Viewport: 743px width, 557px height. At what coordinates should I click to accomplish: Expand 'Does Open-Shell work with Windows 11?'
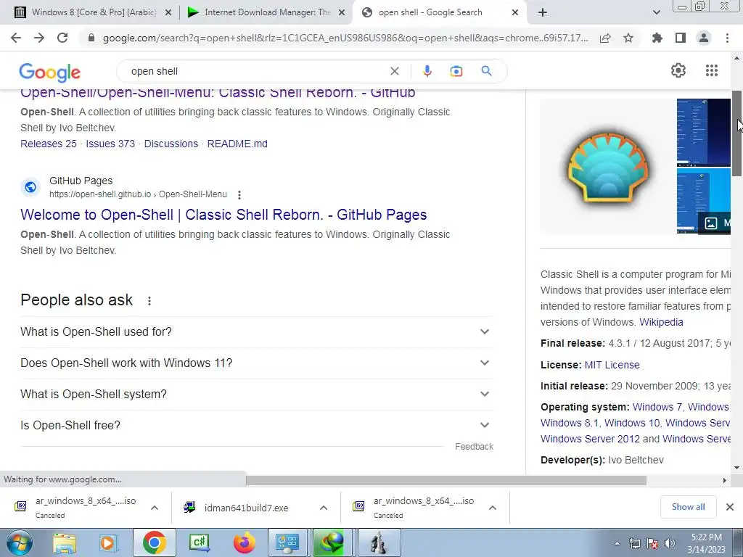(257, 363)
